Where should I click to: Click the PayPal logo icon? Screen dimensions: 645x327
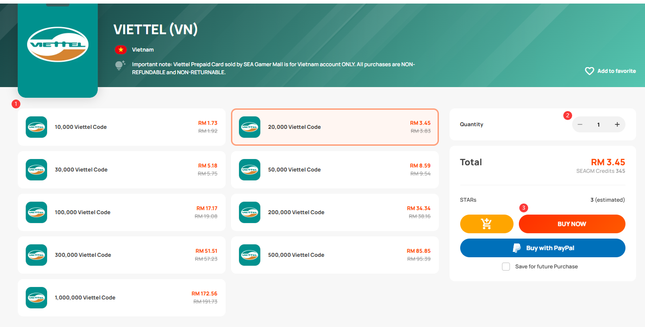pyautogui.click(x=517, y=248)
